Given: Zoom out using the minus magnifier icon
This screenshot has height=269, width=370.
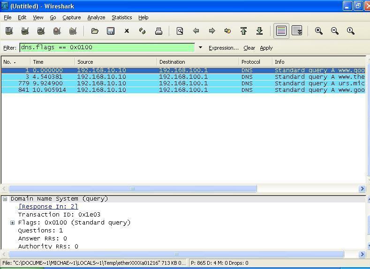Looking at the screenshot, I should click(x=335, y=31).
